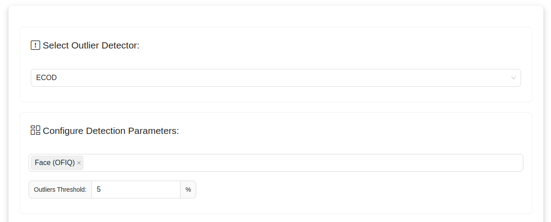Click the Configure Detection Parameters: heading text
551x222 pixels.
click(x=111, y=131)
